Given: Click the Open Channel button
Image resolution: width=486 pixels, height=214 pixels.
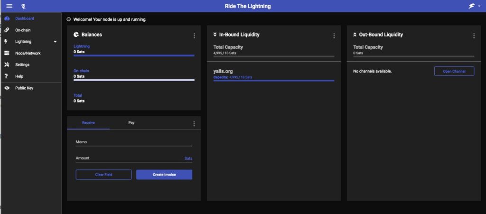Looking at the screenshot, I should click(x=454, y=71).
